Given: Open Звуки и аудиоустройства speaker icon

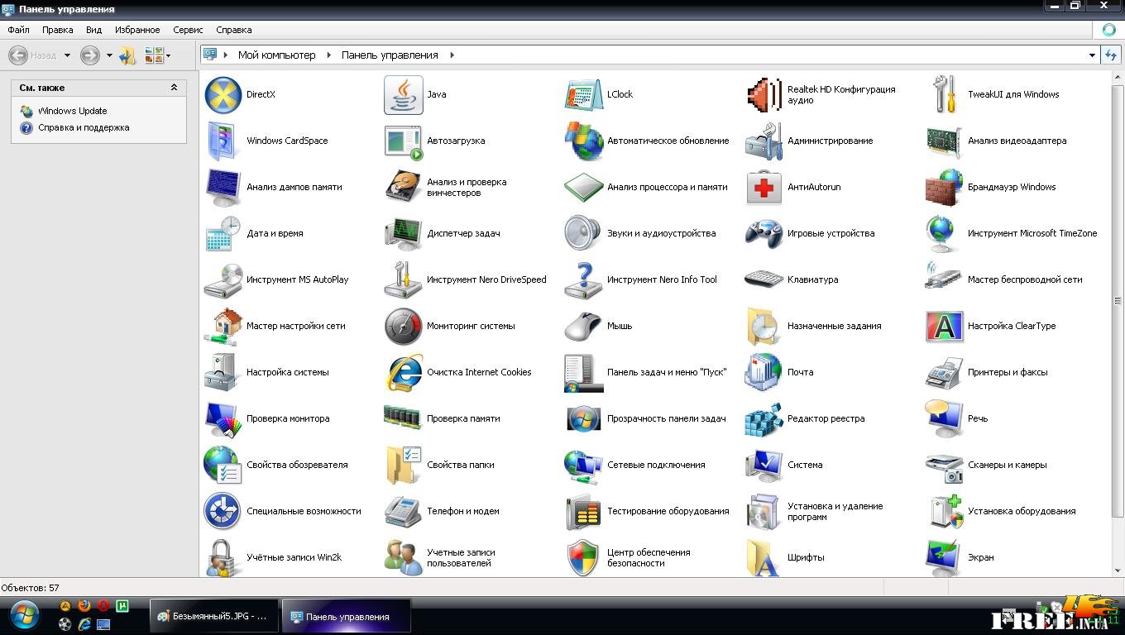Looking at the screenshot, I should point(583,234).
